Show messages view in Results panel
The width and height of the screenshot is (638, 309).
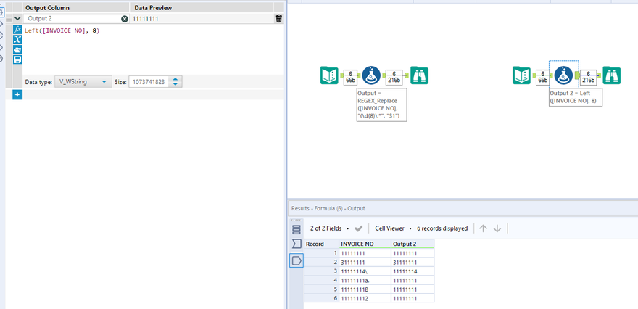pos(297,230)
